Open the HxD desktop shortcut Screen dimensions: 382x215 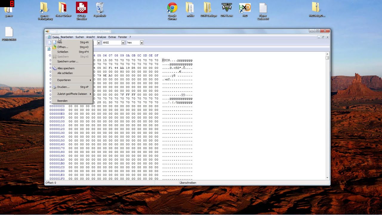[x=245, y=10]
